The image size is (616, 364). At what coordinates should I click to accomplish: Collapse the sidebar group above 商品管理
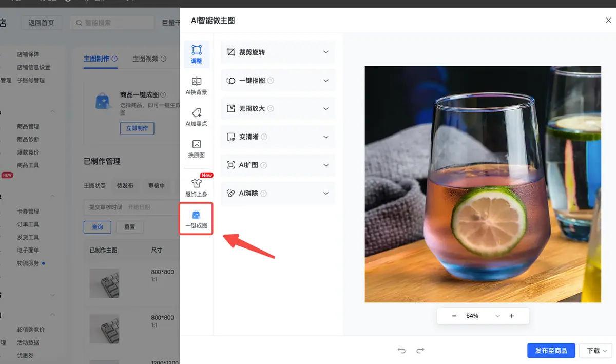(53, 112)
